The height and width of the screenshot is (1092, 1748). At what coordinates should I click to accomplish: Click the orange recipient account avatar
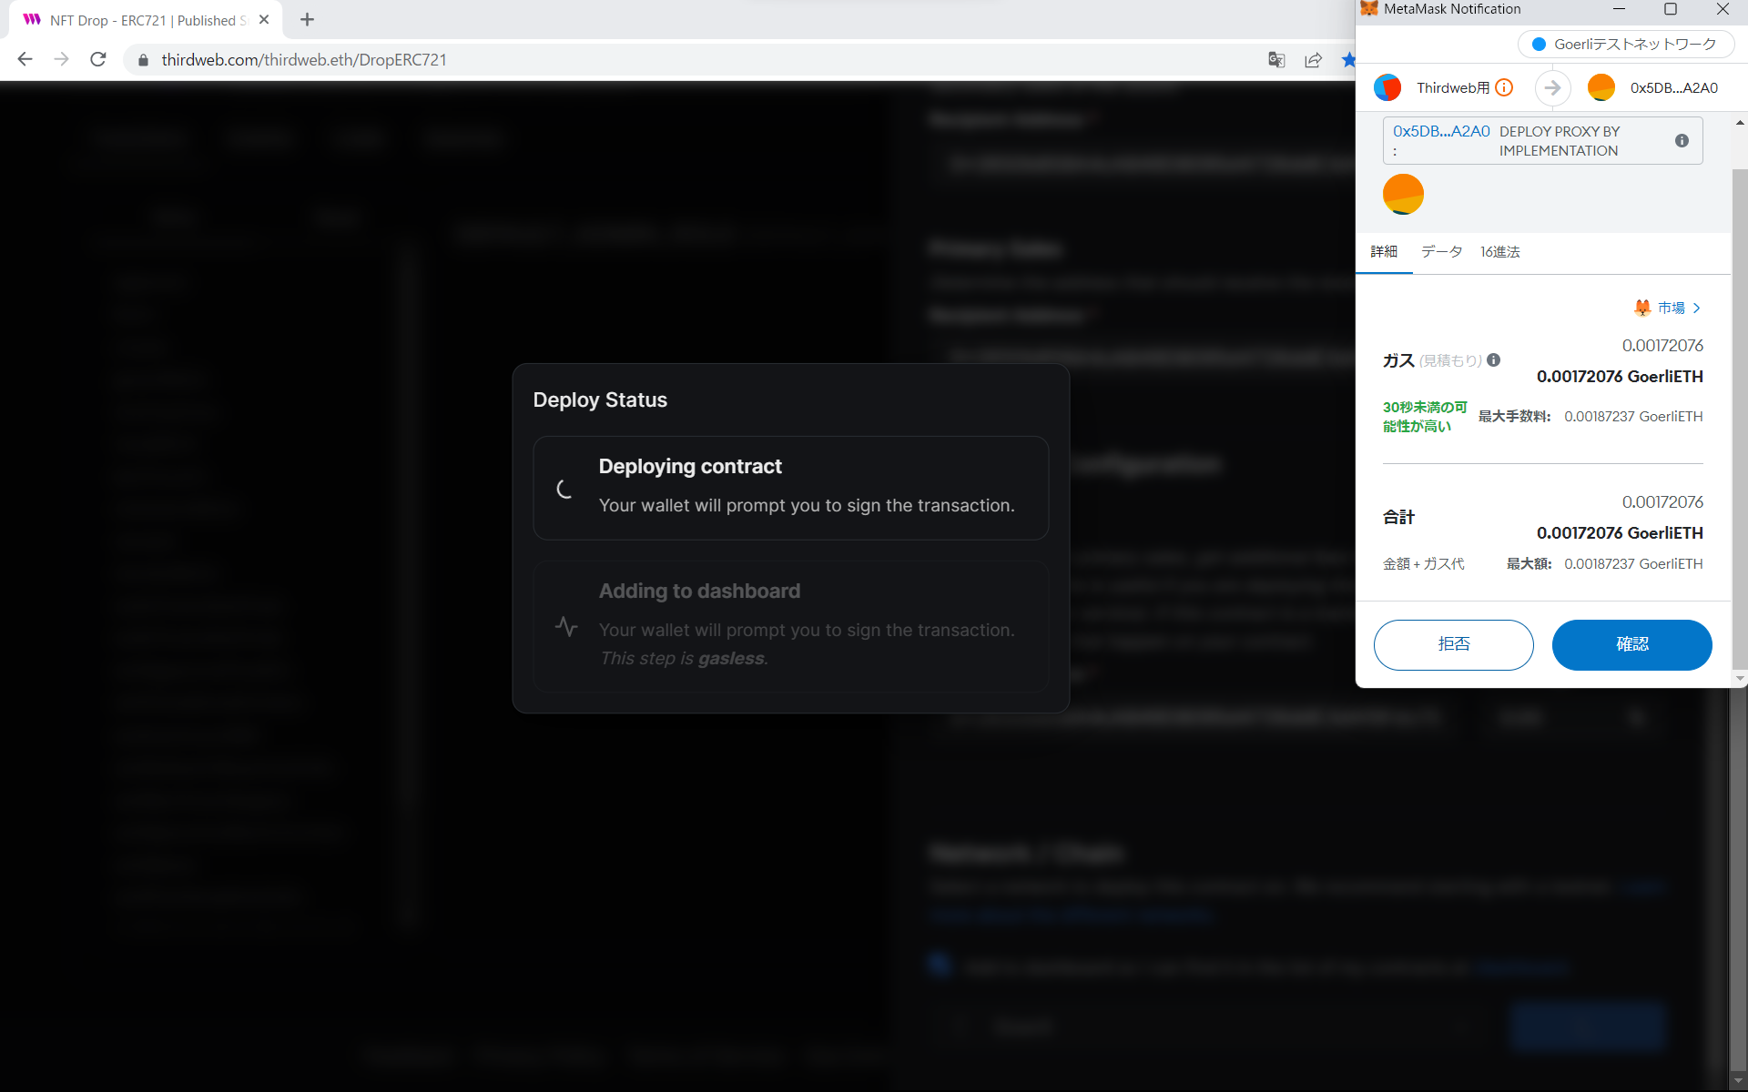(1601, 87)
